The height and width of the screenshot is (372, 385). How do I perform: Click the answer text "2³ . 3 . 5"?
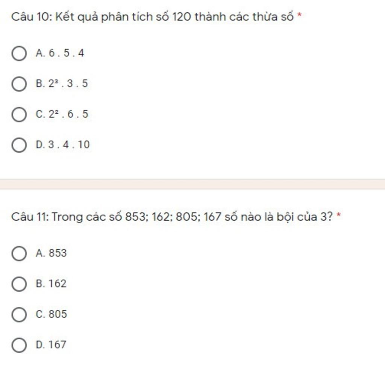[68, 84]
